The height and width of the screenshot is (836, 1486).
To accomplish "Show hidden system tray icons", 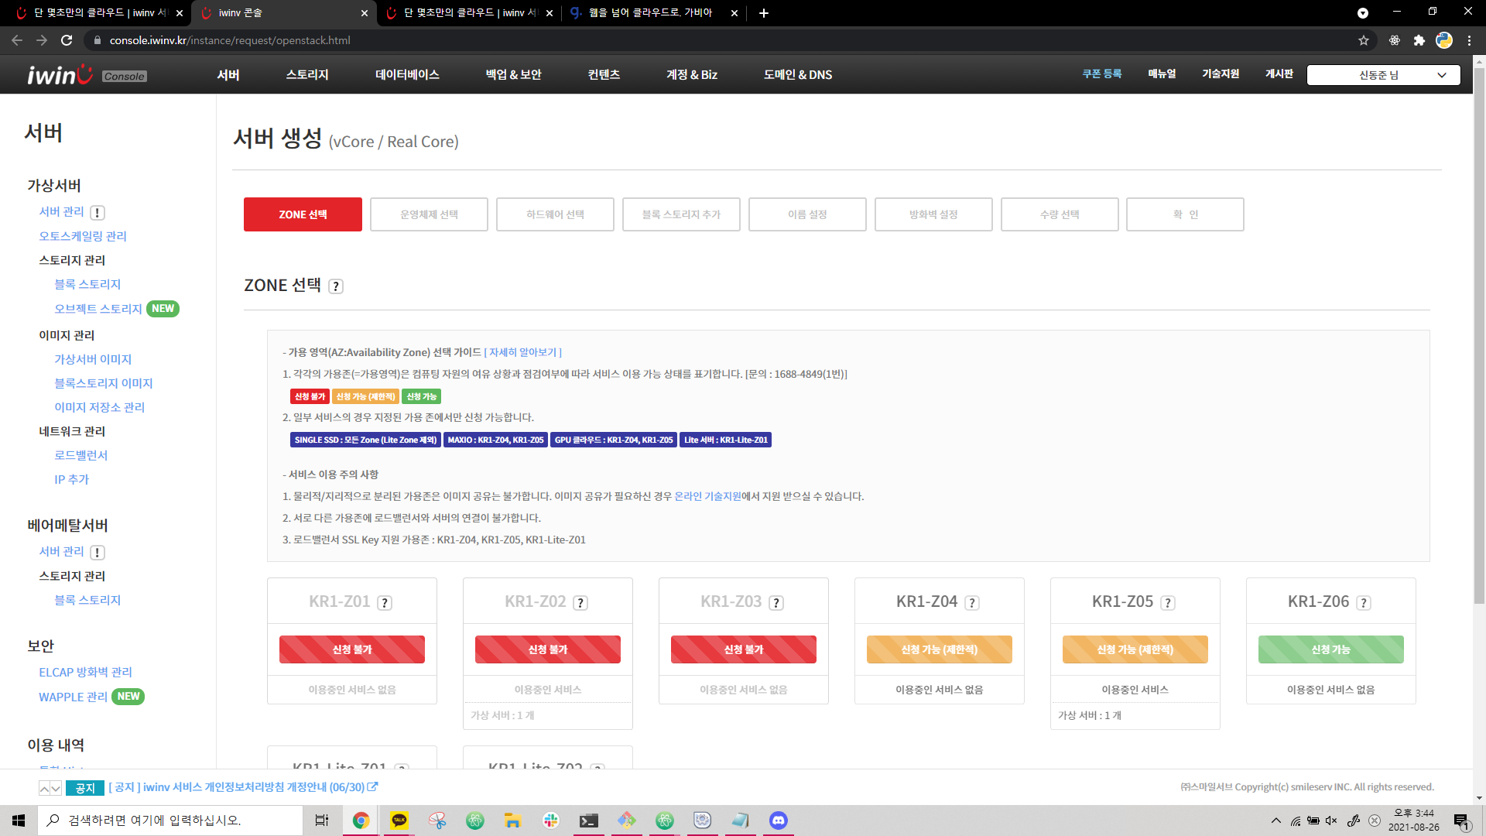I will click(x=1275, y=821).
